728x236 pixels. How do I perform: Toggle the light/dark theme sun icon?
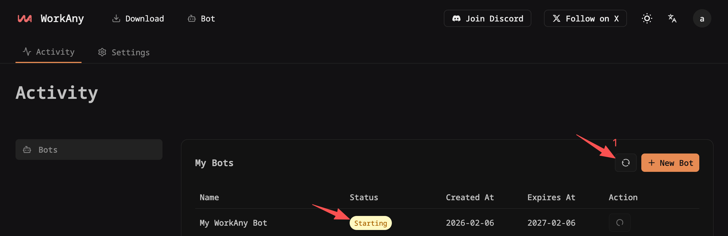click(647, 19)
